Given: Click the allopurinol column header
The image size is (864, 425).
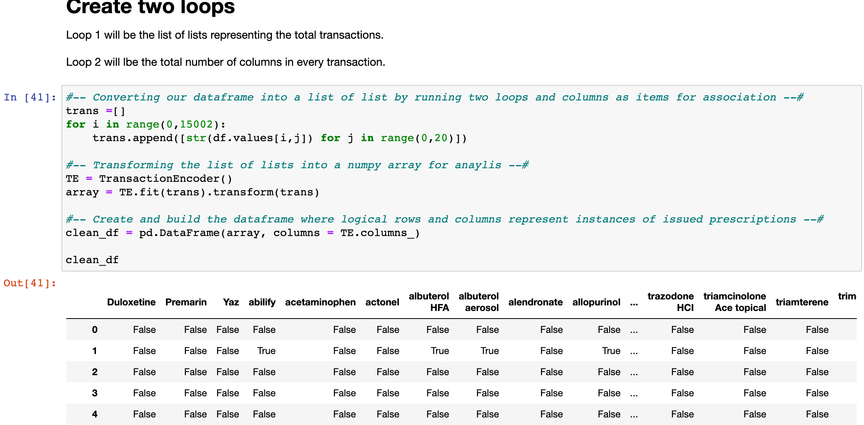Looking at the screenshot, I should 596,302.
